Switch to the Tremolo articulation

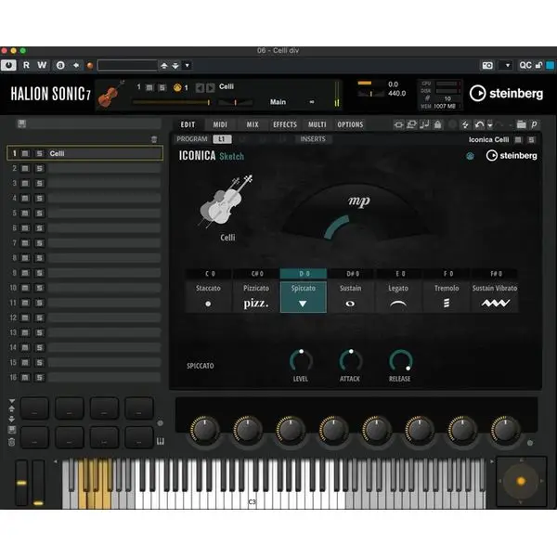click(446, 295)
